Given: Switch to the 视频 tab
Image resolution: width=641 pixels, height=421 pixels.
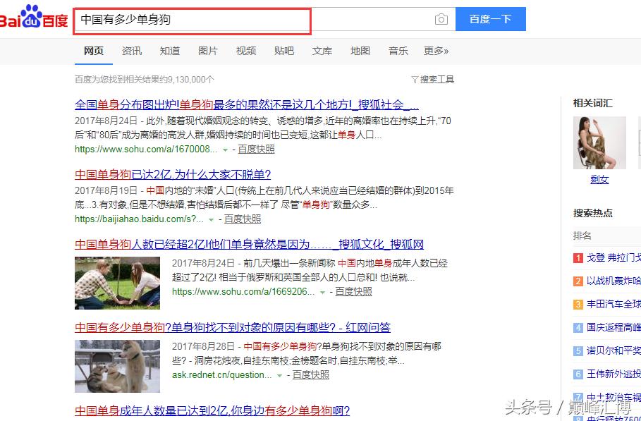Looking at the screenshot, I should pos(245,51).
